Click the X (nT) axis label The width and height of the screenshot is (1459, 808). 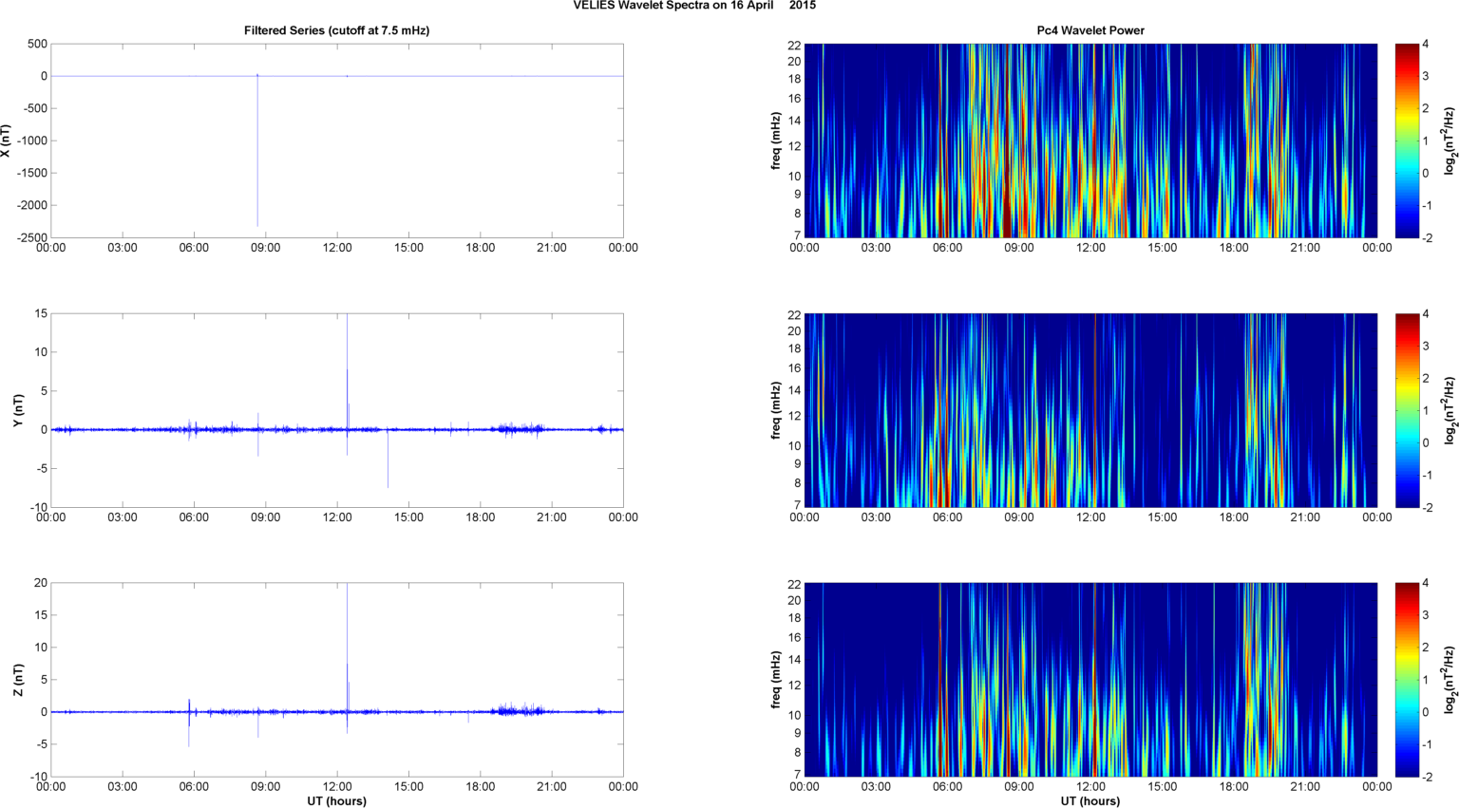point(6,141)
